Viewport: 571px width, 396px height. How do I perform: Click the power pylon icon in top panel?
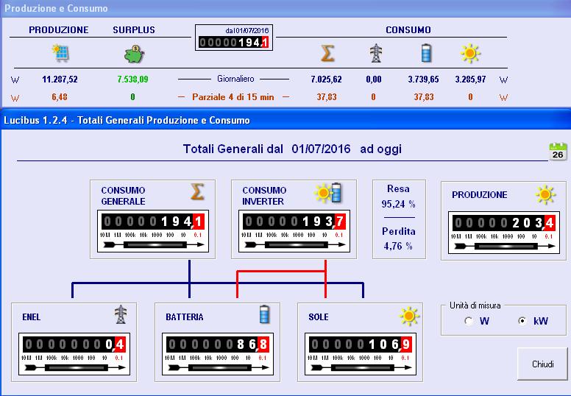[x=376, y=54]
